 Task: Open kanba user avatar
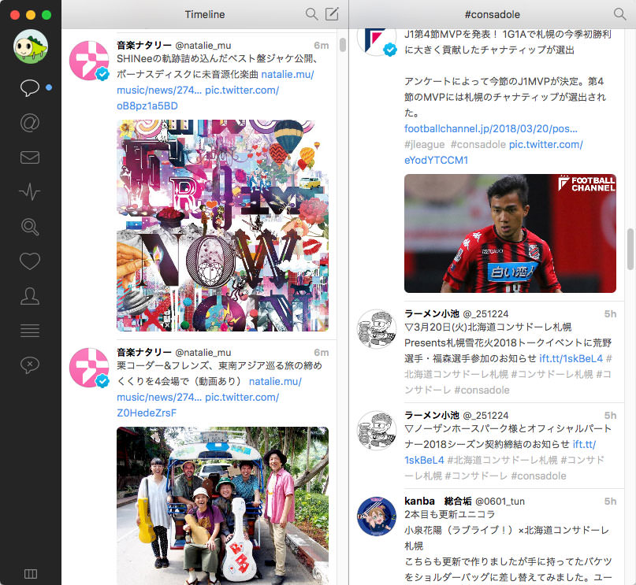click(377, 517)
